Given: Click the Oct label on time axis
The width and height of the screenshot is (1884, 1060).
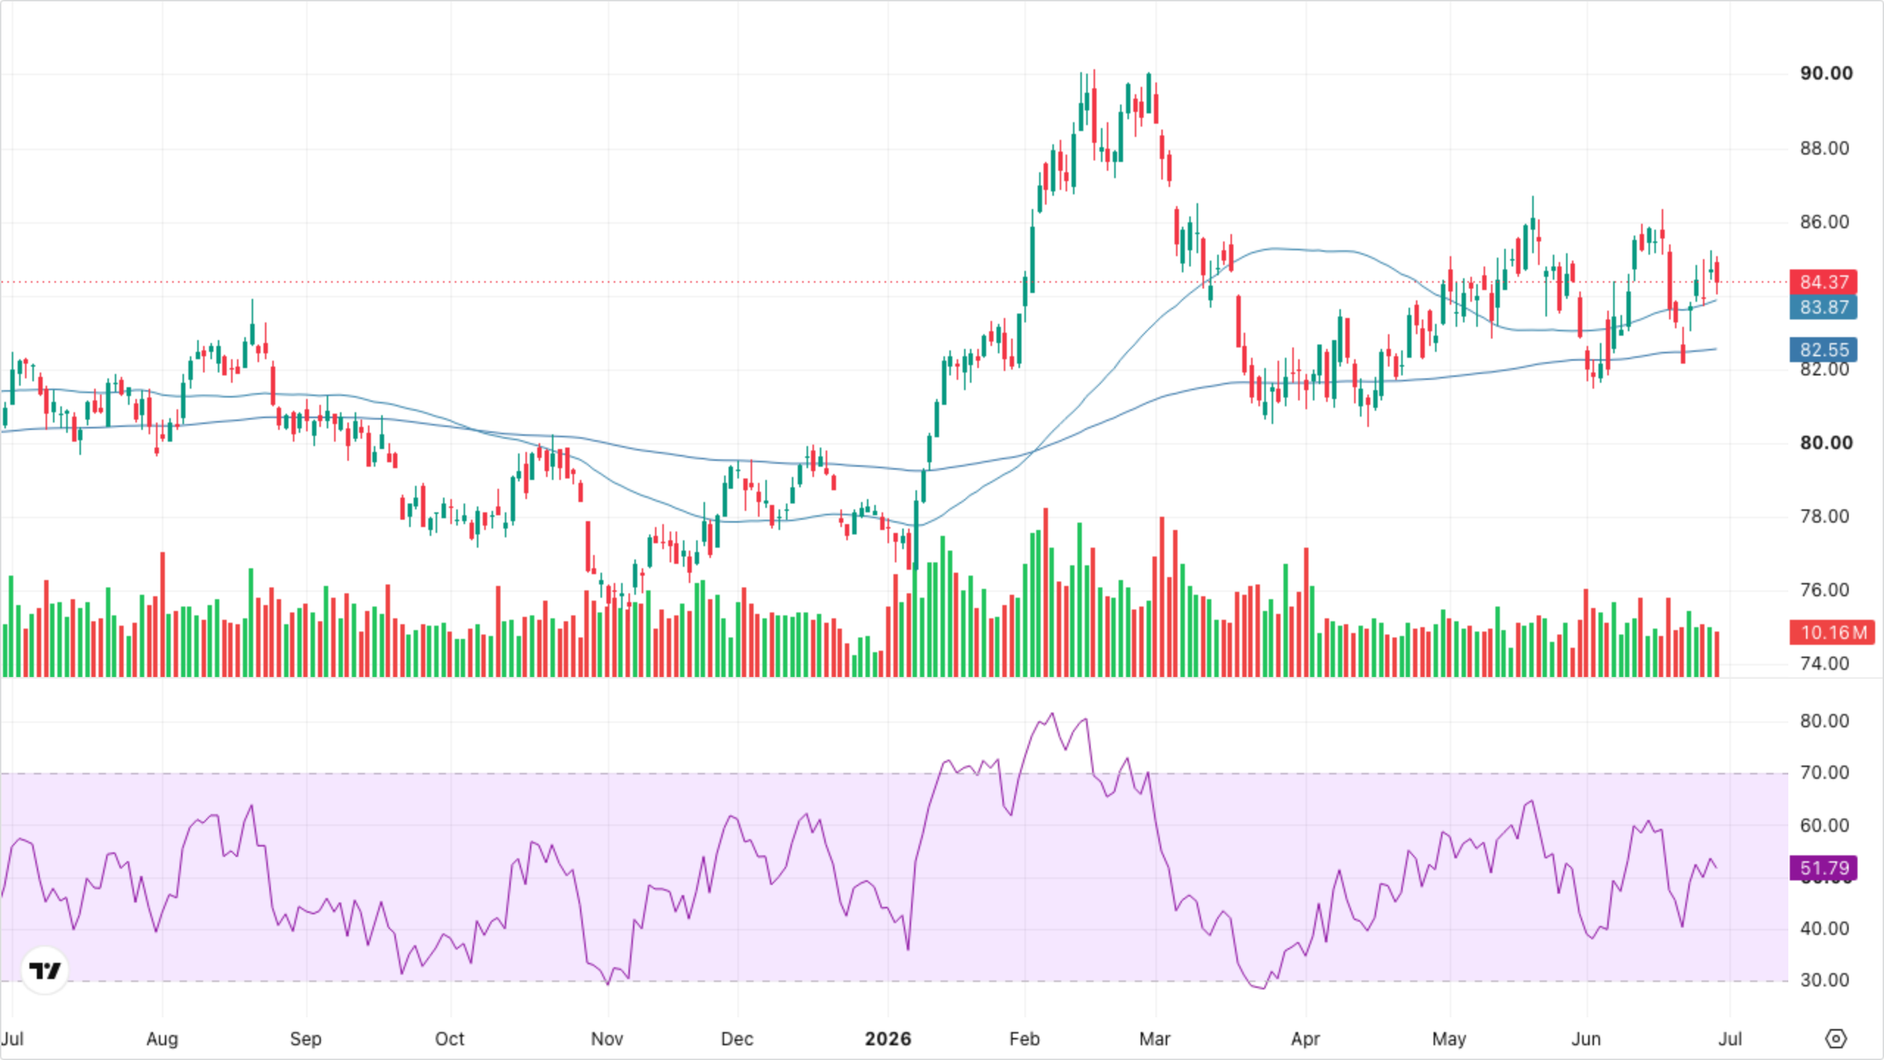Looking at the screenshot, I should (x=450, y=1039).
